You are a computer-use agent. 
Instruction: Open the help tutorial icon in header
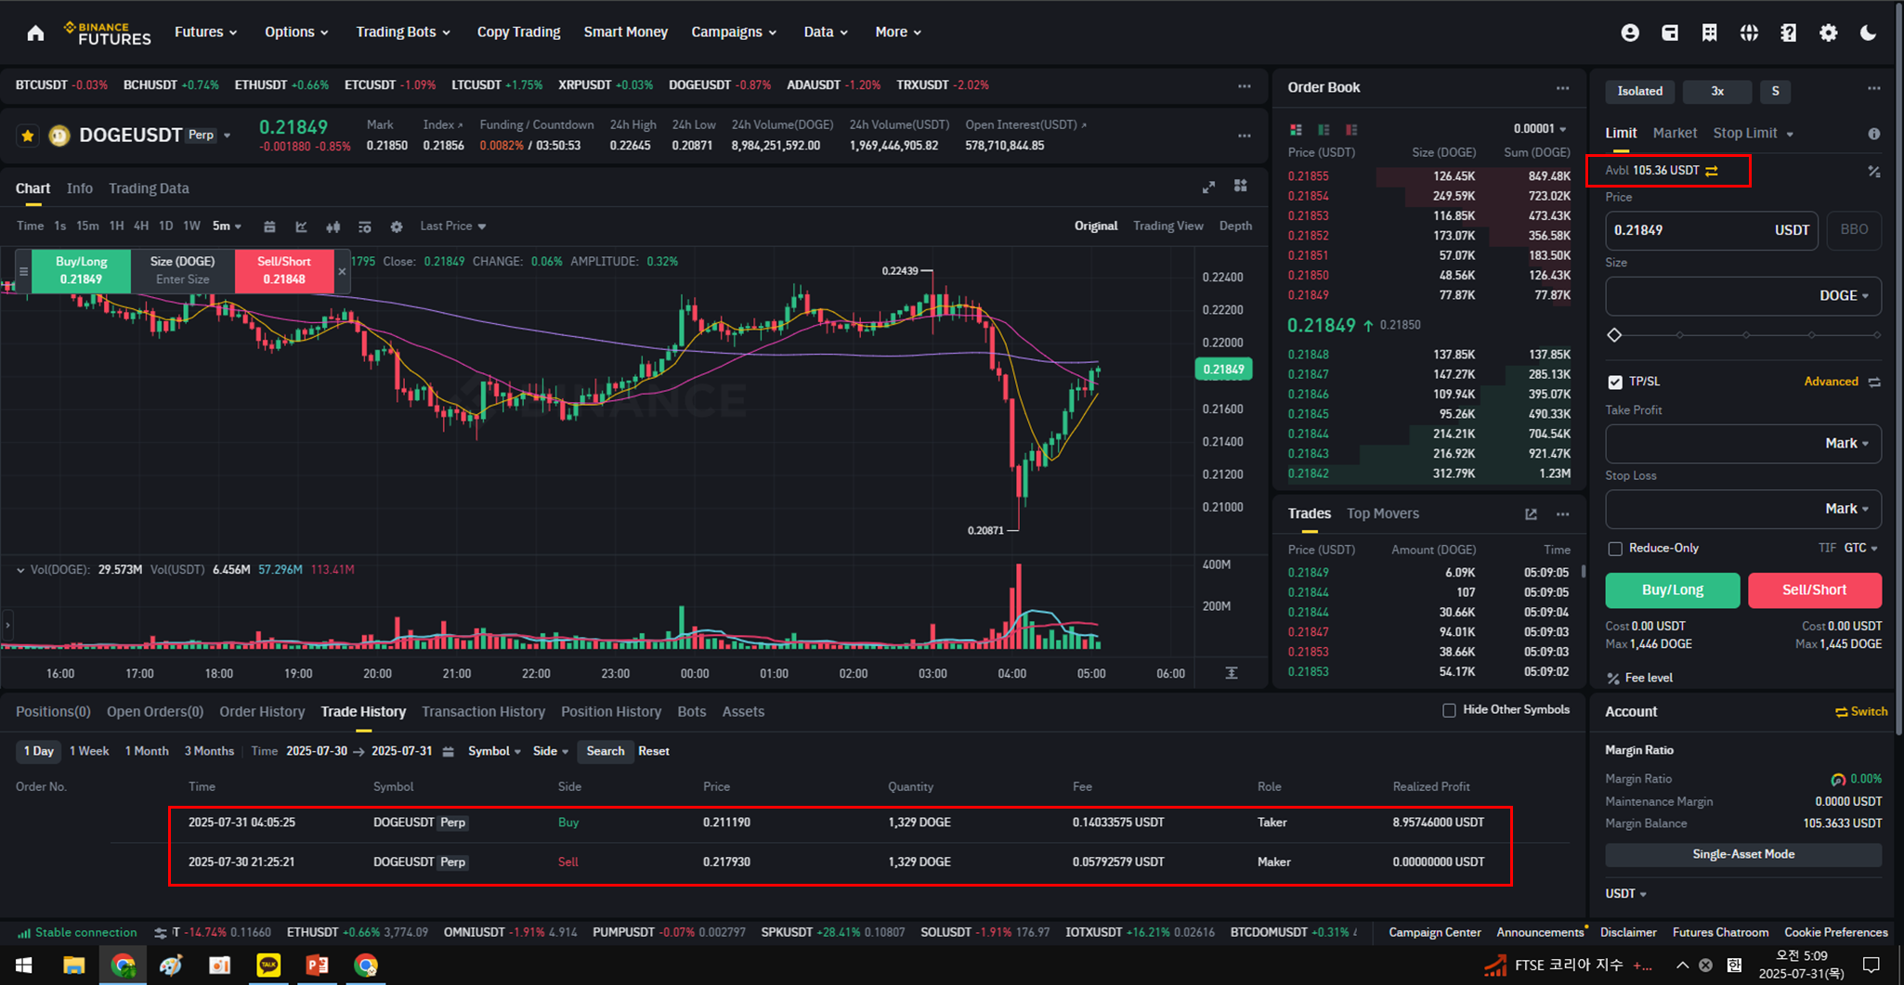point(1789,33)
